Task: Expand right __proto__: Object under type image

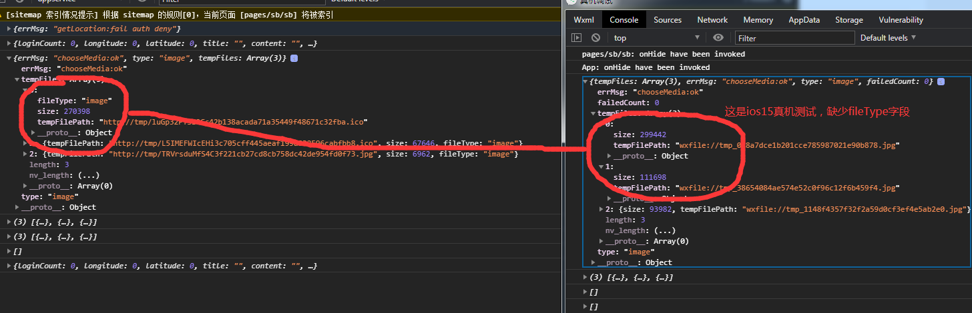Action: click(x=593, y=262)
